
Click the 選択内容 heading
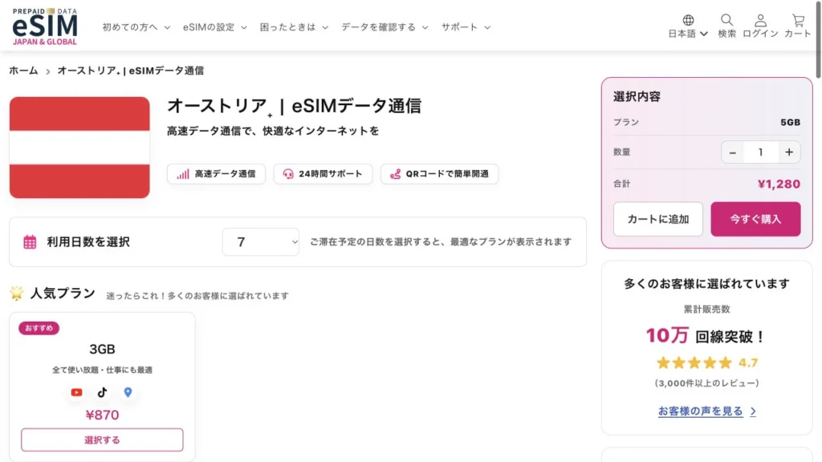pyautogui.click(x=637, y=96)
